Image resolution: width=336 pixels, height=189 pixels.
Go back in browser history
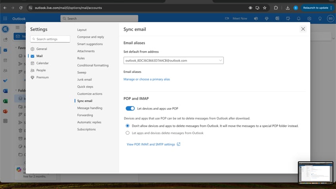(5, 8)
